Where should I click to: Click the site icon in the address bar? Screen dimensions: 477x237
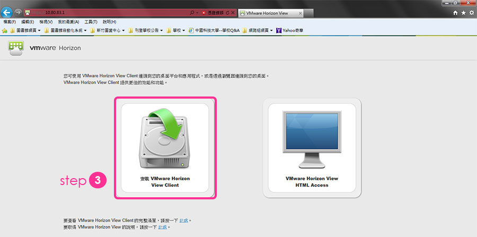(x=28, y=13)
